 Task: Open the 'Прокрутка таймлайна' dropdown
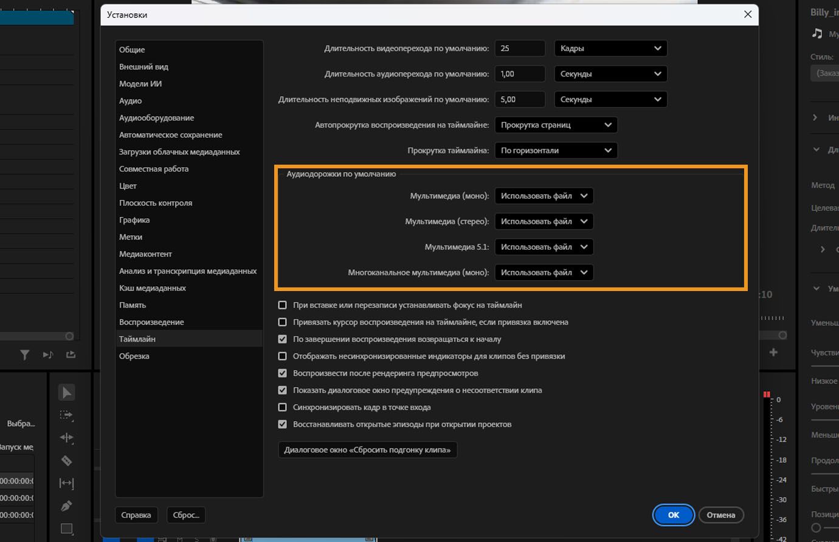click(555, 150)
